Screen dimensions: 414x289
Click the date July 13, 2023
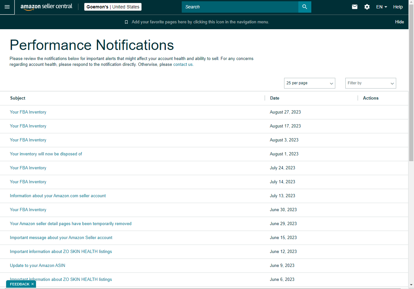pyautogui.click(x=282, y=196)
